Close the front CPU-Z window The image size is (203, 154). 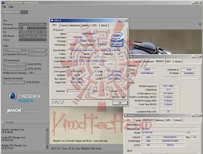tap(126, 21)
